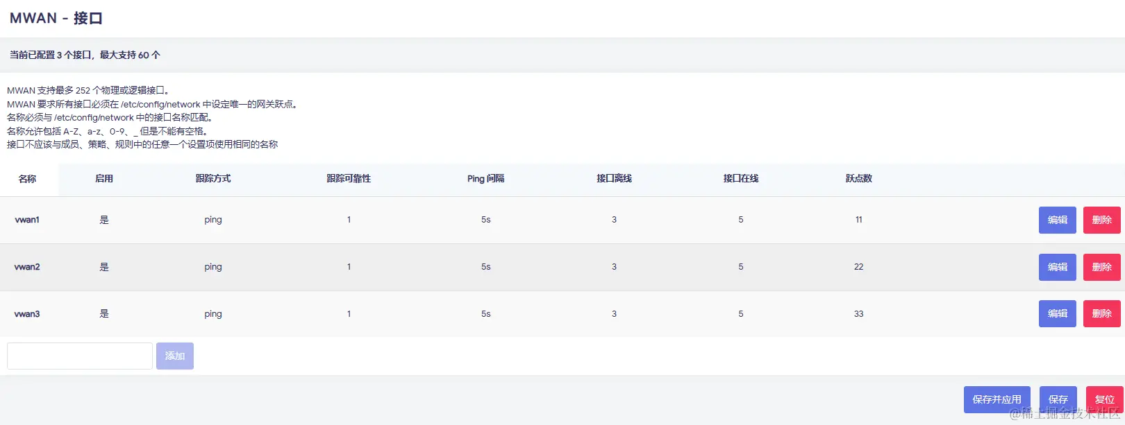Click the 编辑 button for vwan1

click(x=1057, y=220)
